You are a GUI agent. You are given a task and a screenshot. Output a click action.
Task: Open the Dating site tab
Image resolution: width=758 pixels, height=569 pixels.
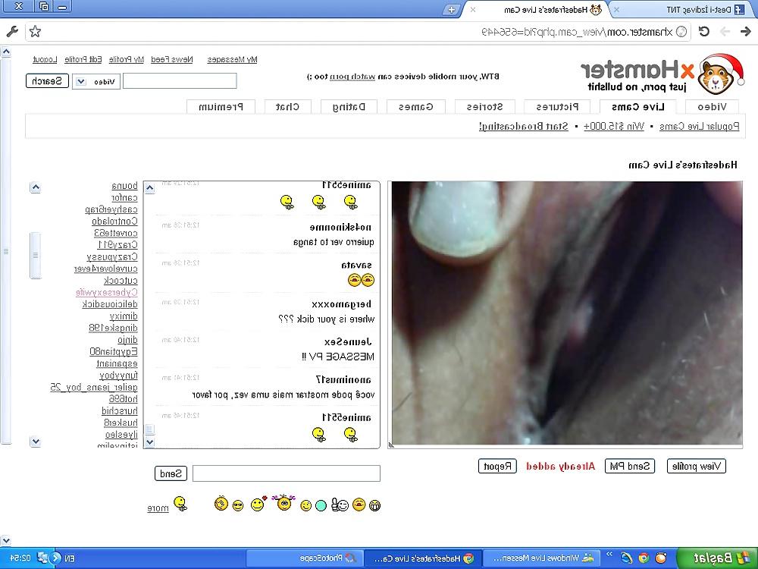click(349, 107)
